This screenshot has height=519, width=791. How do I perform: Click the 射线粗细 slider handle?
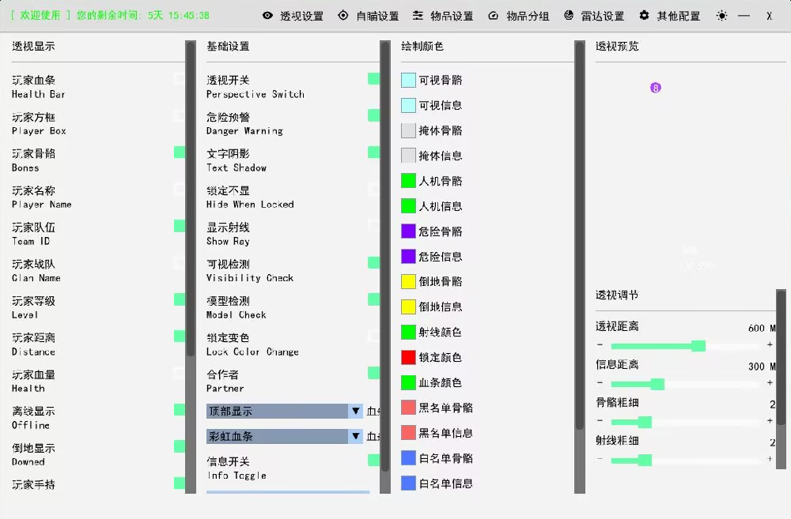(645, 460)
